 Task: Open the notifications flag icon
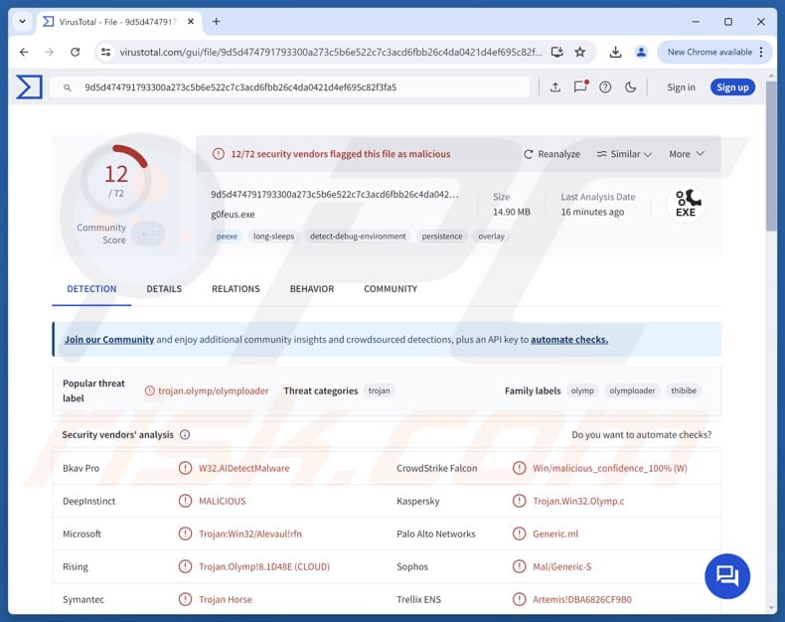580,87
